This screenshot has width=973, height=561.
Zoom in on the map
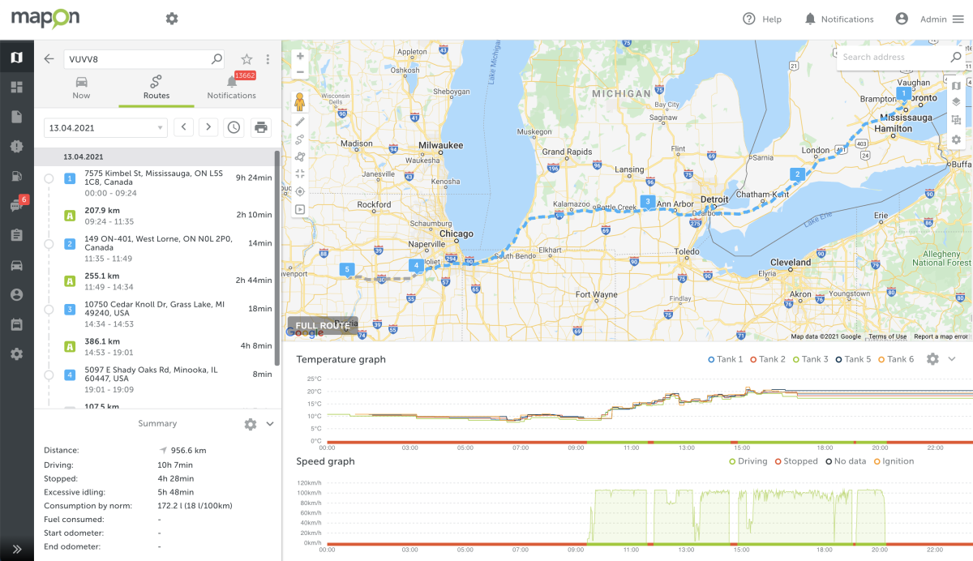[x=300, y=57]
